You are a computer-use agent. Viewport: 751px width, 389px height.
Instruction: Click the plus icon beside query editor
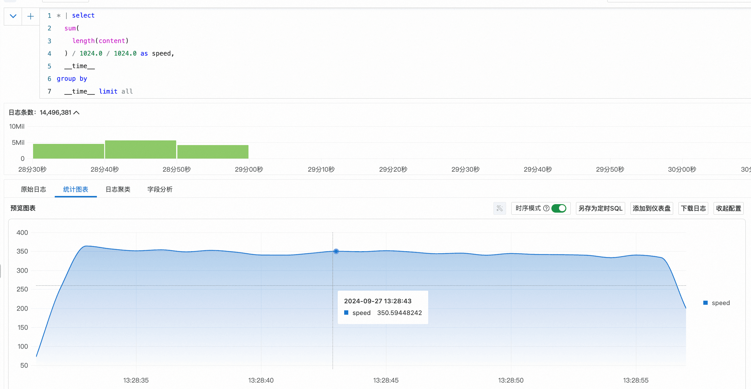click(30, 16)
